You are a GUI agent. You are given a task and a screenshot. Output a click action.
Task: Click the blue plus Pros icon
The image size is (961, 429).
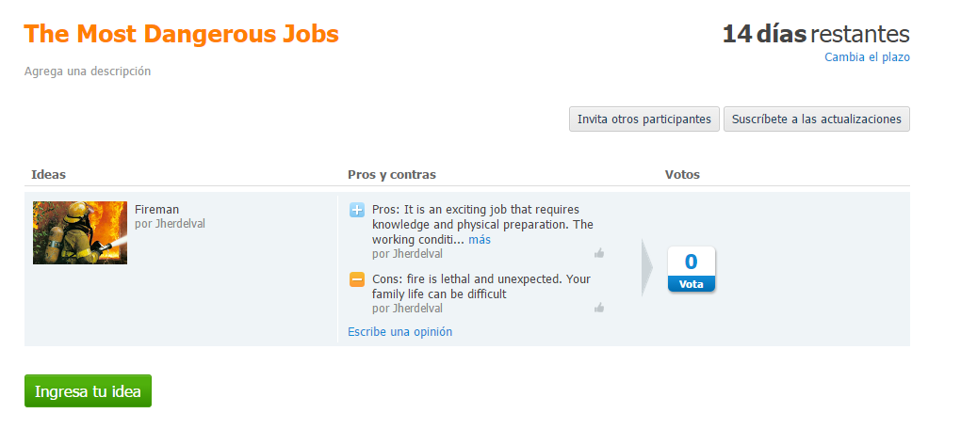[x=357, y=210]
